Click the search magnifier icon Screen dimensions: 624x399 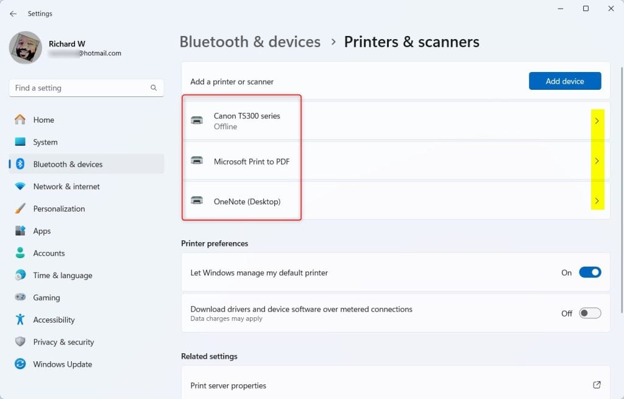pos(154,88)
